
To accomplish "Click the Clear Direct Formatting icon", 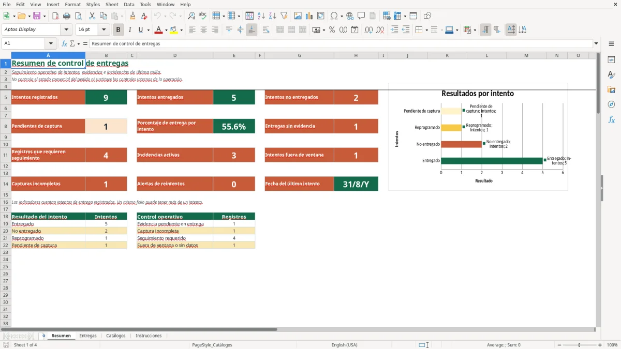I will click(144, 16).
